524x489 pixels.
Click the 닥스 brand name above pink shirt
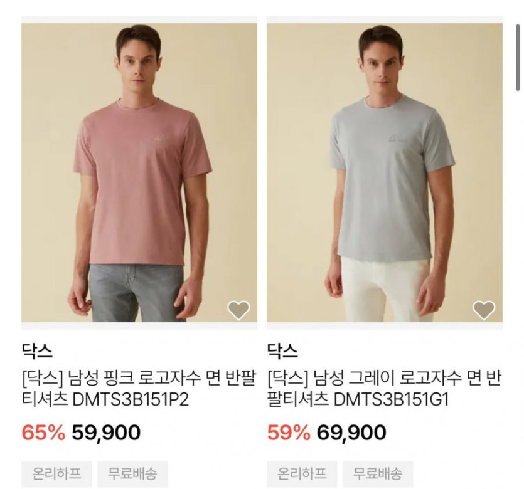tap(37, 351)
